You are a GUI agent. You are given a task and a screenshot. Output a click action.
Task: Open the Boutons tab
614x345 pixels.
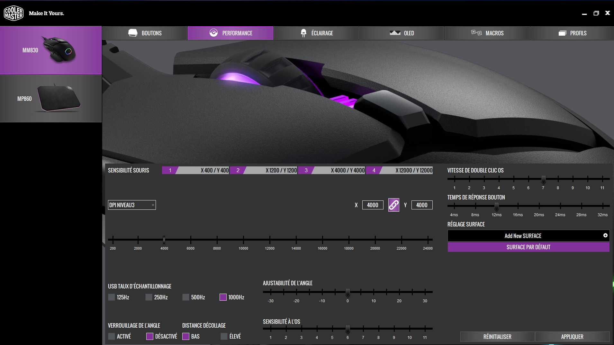click(145, 33)
